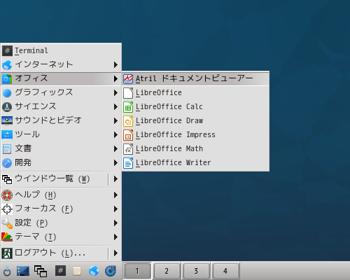Launch terminal from the taskbar icon
350x280 pixels.
pyautogui.click(x=60, y=271)
